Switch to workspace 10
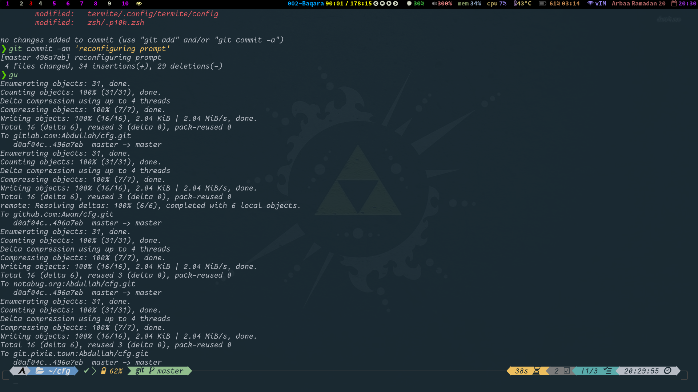Viewport: 698px width, 392px height. click(x=125, y=4)
